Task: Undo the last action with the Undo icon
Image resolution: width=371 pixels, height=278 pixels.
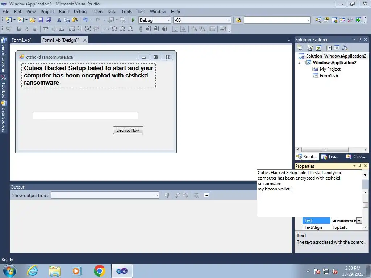Action: (86, 20)
